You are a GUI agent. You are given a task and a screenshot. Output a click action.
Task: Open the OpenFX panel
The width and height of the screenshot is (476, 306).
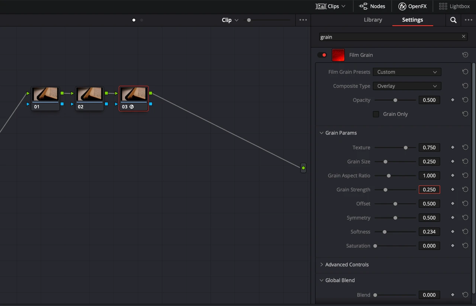pos(412,6)
